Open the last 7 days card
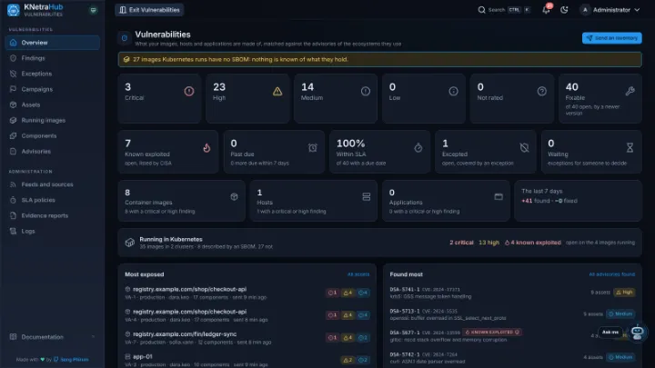 tap(578, 200)
